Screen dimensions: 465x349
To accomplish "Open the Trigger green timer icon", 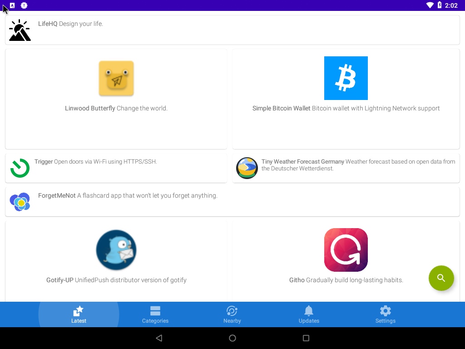I will pos(20,168).
